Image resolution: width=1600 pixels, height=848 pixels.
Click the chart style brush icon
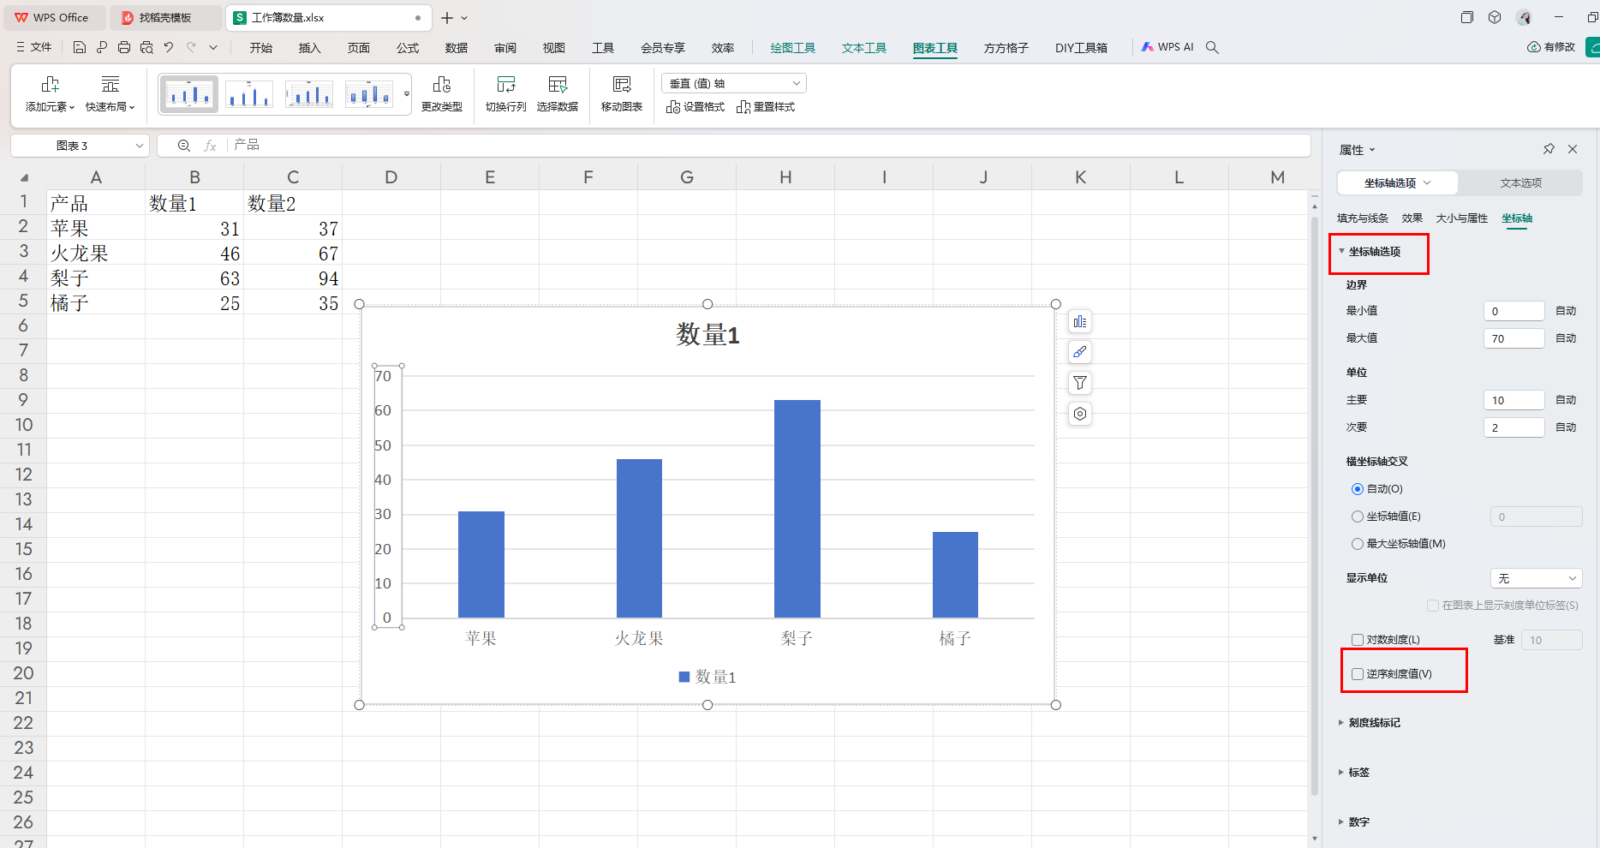pyautogui.click(x=1080, y=352)
